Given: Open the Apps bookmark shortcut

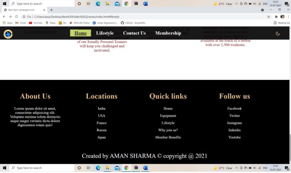Looking at the screenshot, I should coord(8,23).
